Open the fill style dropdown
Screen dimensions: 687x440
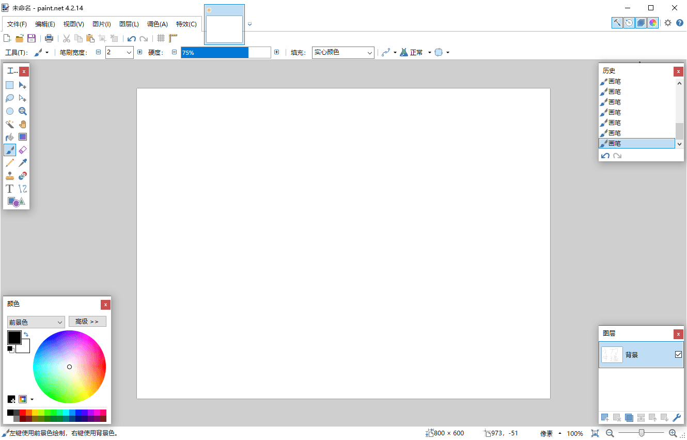342,52
